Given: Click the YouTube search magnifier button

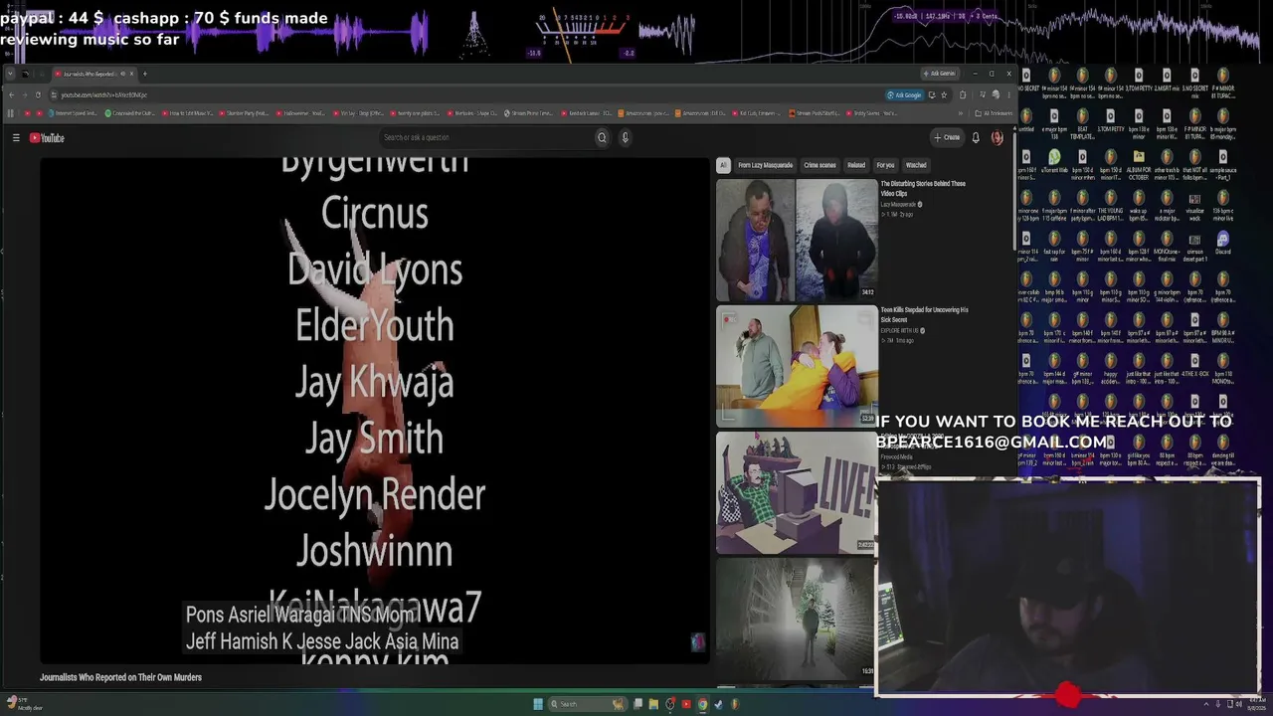Looking at the screenshot, I should [602, 138].
